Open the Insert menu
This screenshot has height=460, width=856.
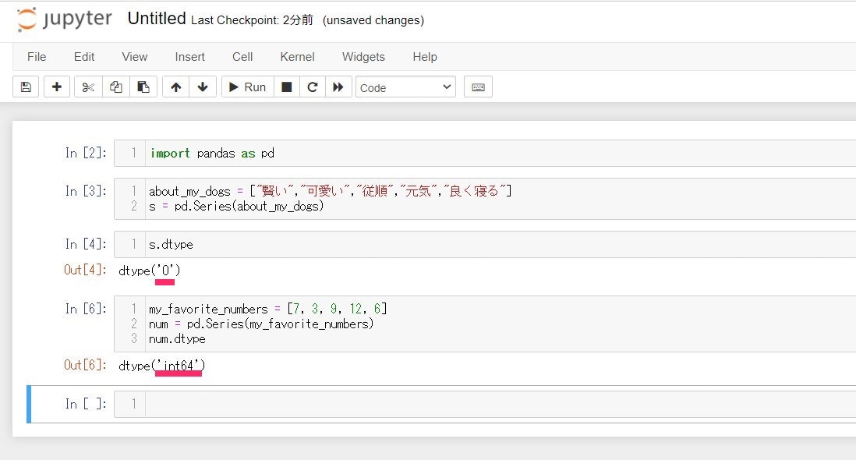tap(189, 57)
